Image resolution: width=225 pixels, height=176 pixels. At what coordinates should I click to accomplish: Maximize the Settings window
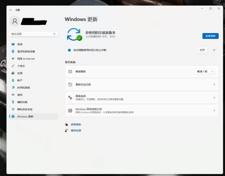click(211, 8)
